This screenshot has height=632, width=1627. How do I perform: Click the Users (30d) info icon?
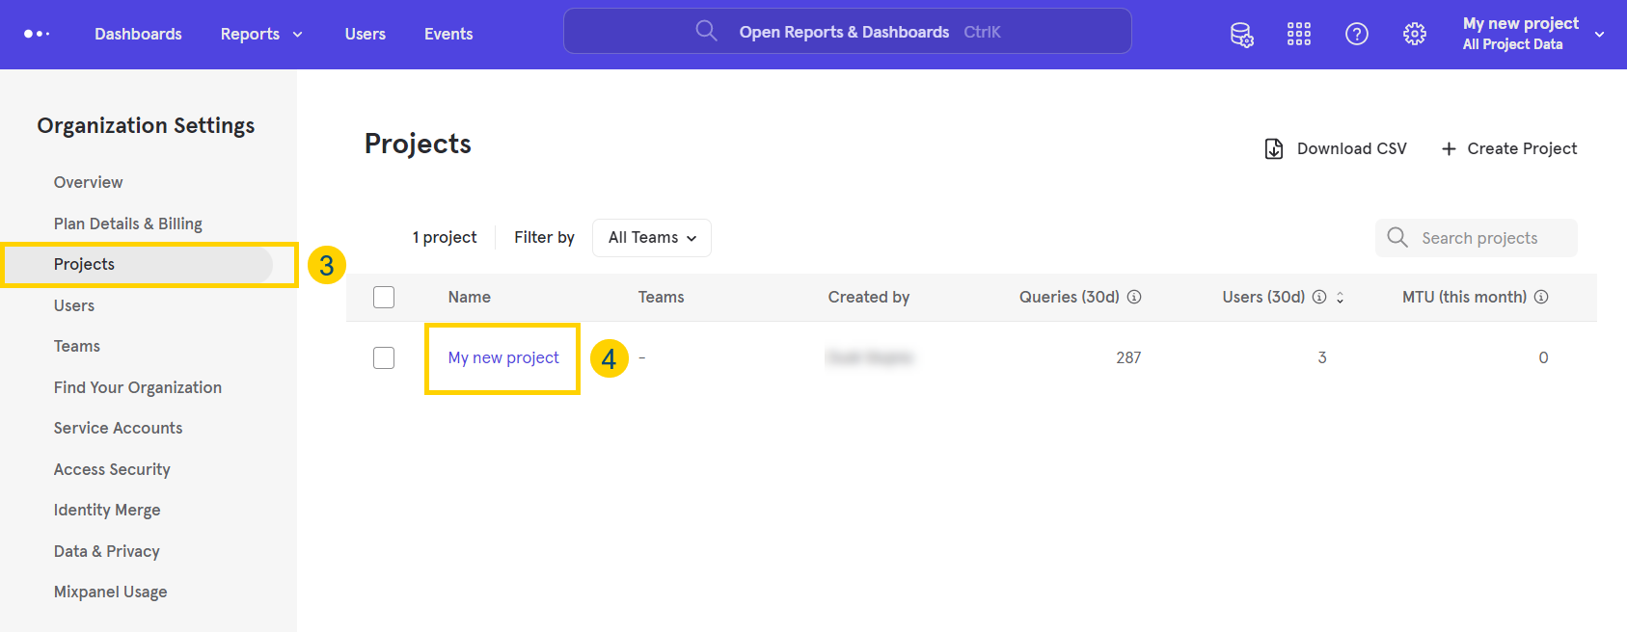[x=1319, y=297]
